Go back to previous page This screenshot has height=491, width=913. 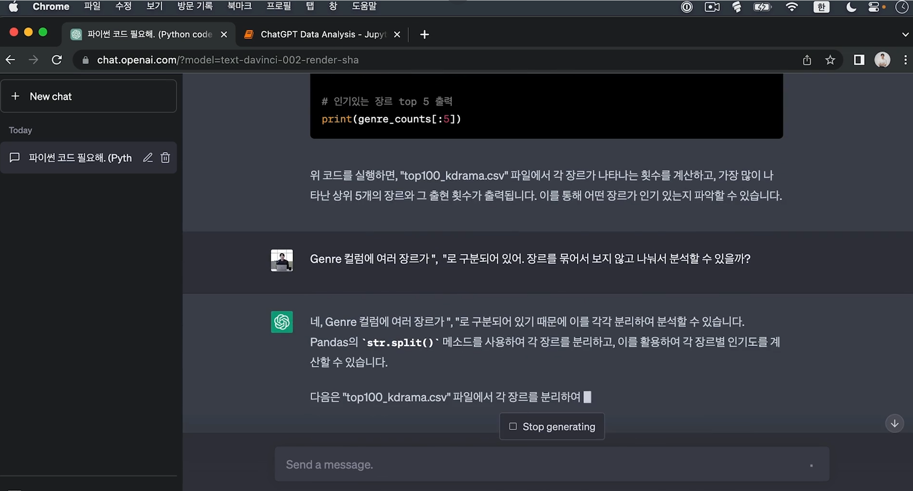pos(11,60)
